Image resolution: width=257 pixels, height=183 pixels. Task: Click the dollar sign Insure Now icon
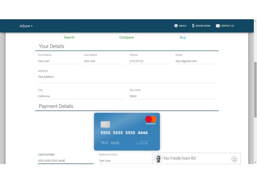click(193, 26)
